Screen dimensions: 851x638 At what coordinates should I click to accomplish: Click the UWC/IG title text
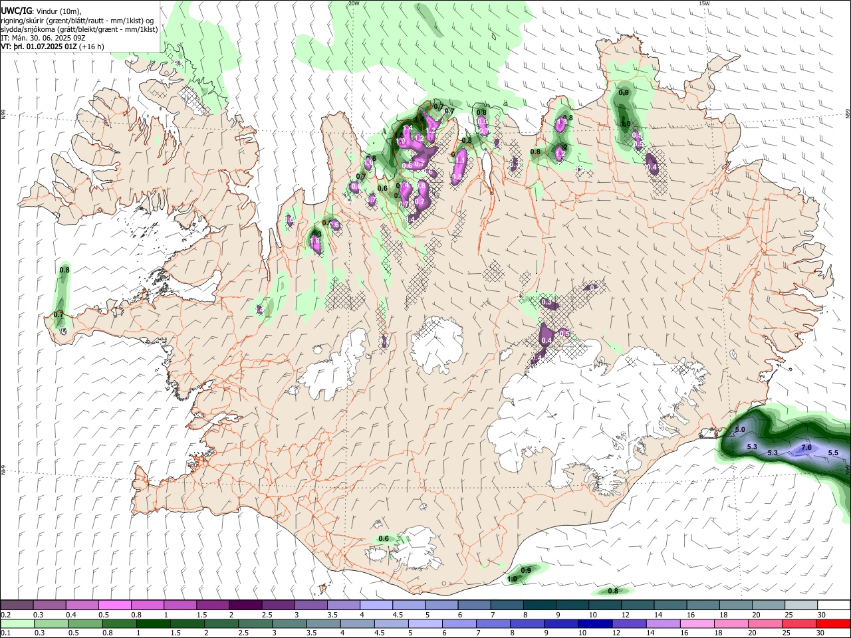(16, 11)
